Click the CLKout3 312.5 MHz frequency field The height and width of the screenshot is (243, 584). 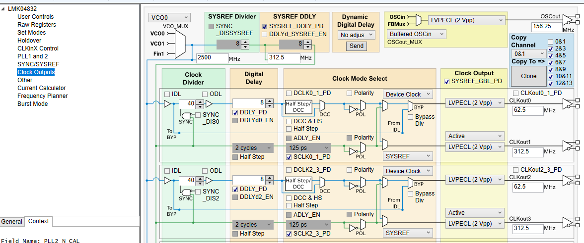(x=527, y=228)
